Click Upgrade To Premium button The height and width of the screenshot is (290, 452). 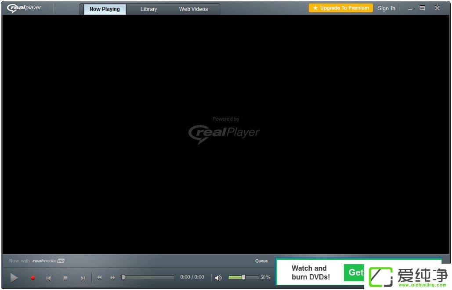pos(341,8)
